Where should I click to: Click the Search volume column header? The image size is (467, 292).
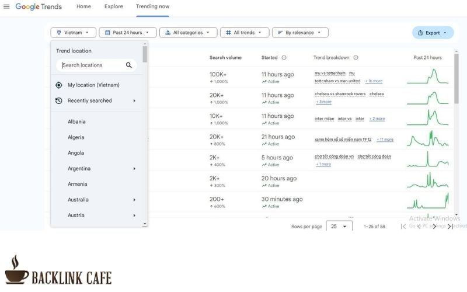coord(225,57)
